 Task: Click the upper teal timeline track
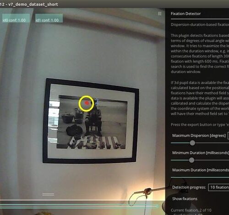pyautogui.click(x=79, y=204)
